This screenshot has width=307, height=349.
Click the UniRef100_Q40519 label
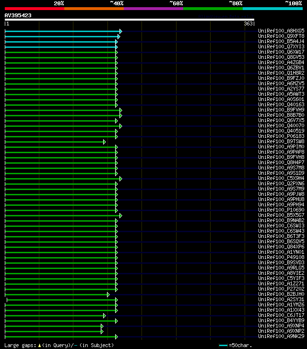click(x=281, y=131)
